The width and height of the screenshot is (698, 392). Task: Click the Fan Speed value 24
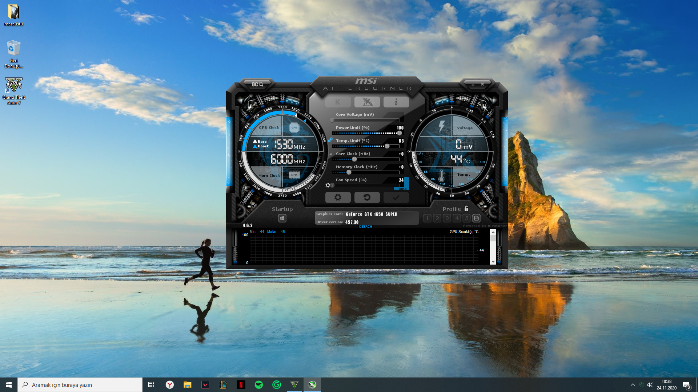pos(401,180)
